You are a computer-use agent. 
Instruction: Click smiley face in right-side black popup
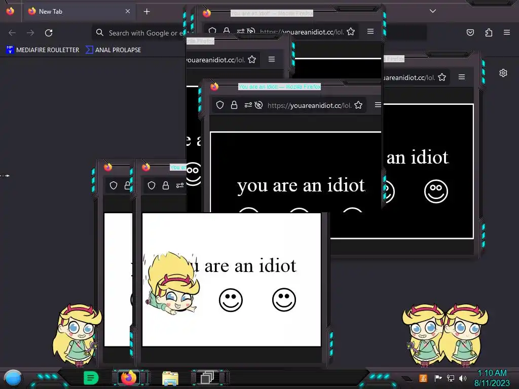pos(436,191)
